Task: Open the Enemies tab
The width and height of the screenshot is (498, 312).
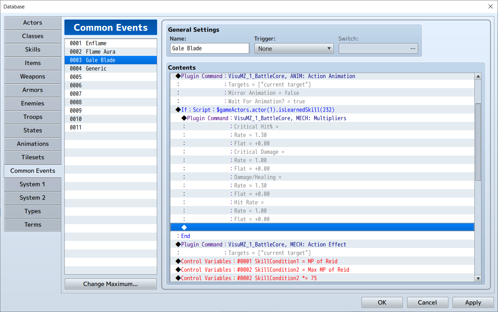Action: tap(33, 104)
